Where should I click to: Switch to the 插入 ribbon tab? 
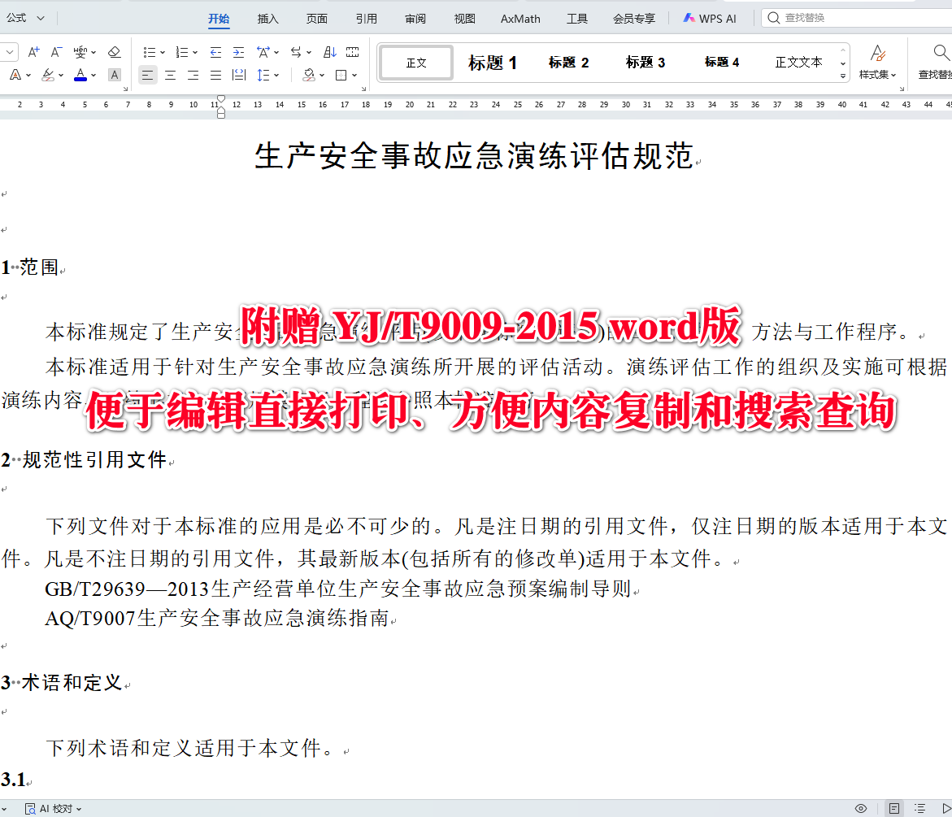(x=267, y=18)
